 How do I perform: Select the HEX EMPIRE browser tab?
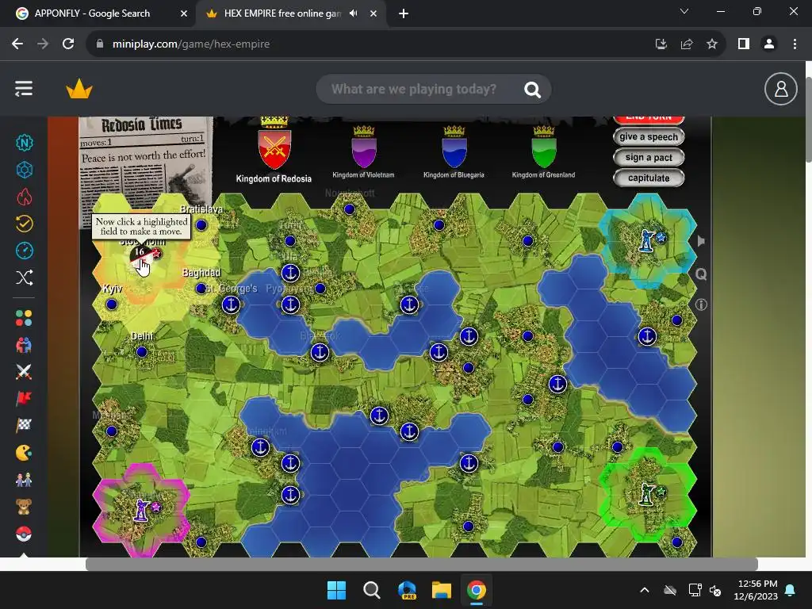pyautogui.click(x=282, y=13)
